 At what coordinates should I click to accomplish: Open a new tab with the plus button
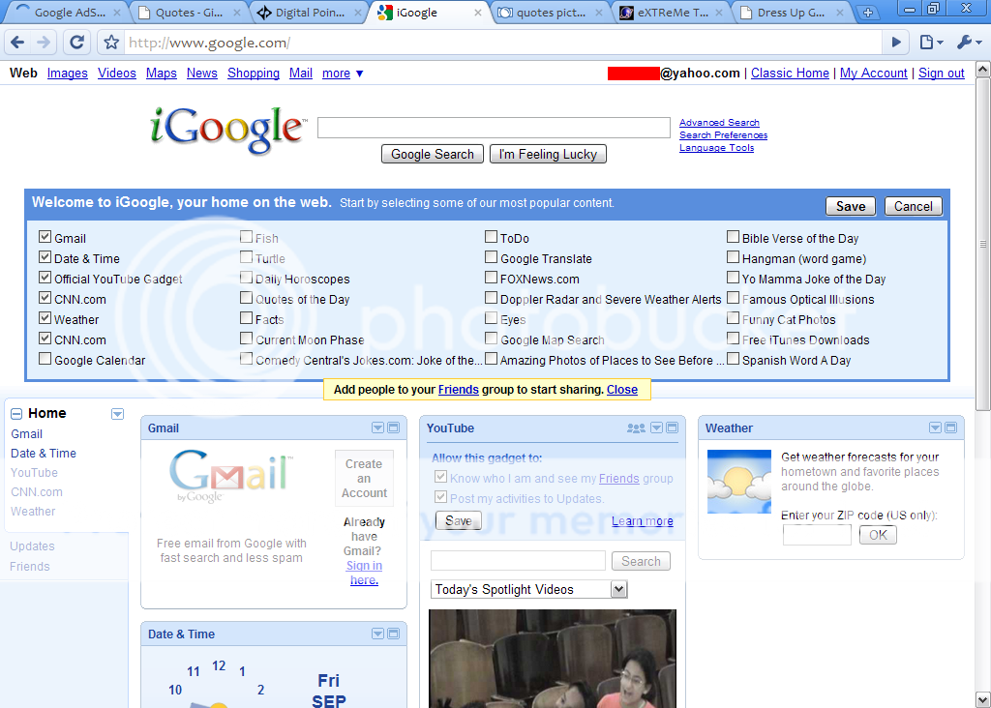pyautogui.click(x=868, y=13)
